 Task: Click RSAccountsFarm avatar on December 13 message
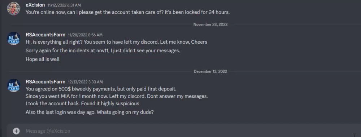[x=14, y=85]
